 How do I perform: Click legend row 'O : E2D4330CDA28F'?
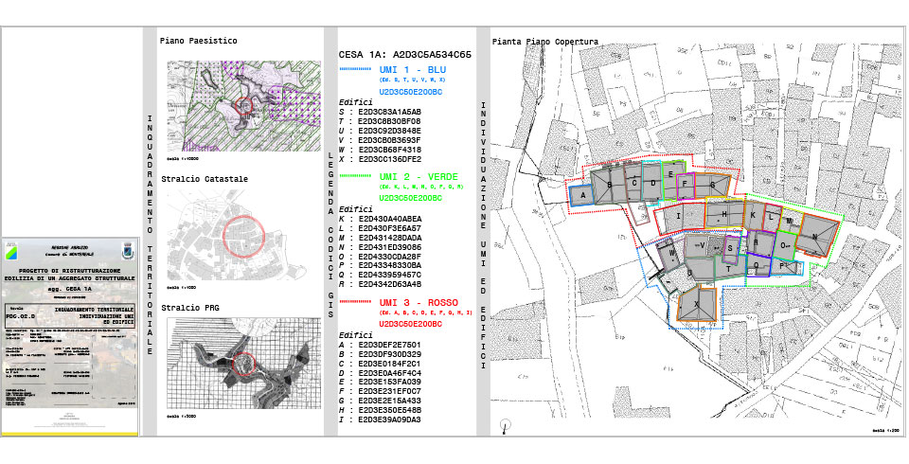tap(381, 257)
